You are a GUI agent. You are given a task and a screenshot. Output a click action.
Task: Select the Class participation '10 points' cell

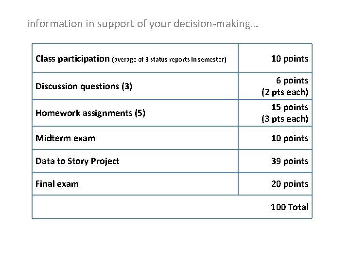click(289, 59)
